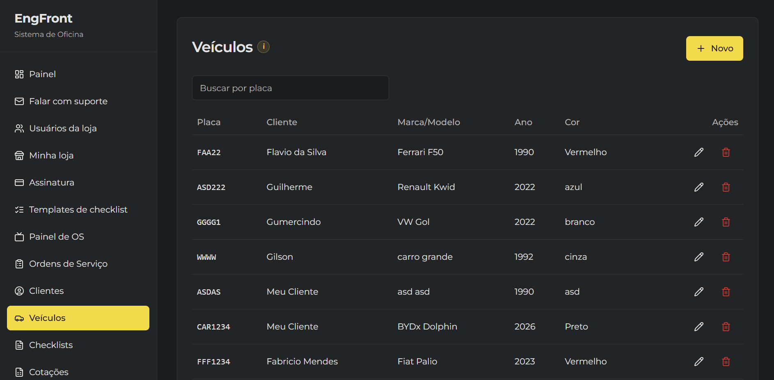Click the card icon next to Assinatura
The image size is (774, 380).
pyautogui.click(x=19, y=183)
